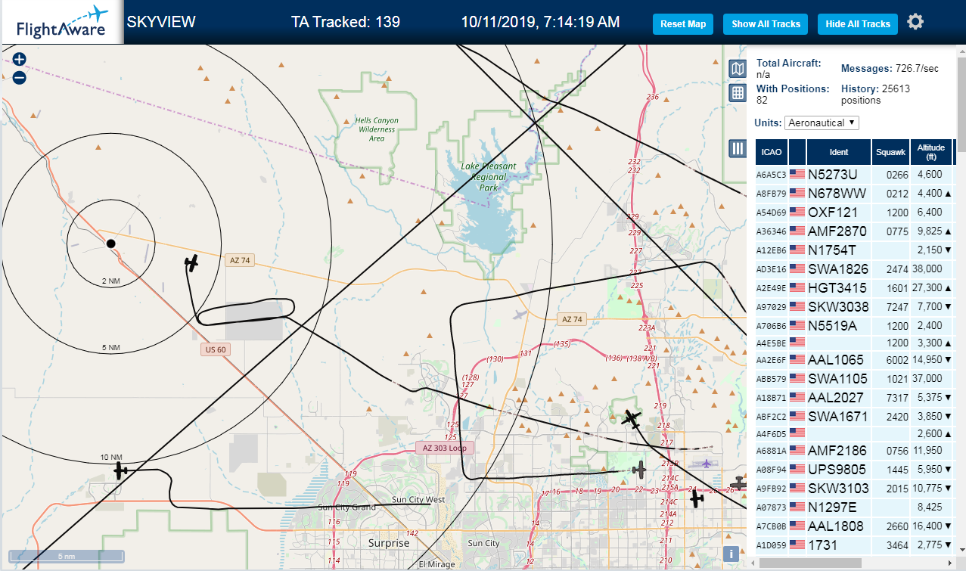
Task: Click the US flag in N1297E row
Action: 797,507
